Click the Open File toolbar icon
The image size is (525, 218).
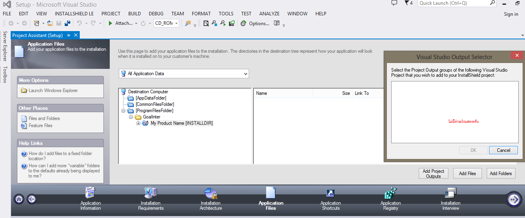coord(50,24)
